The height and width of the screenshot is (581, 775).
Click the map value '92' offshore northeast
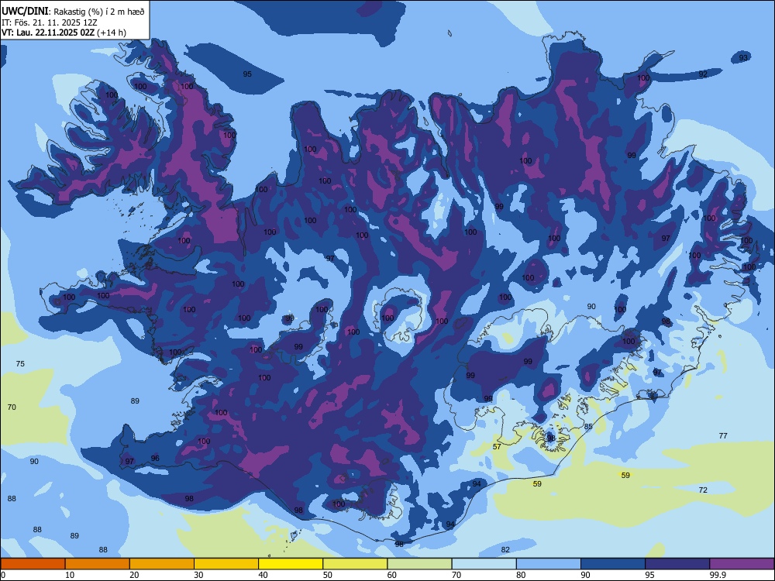pos(703,74)
